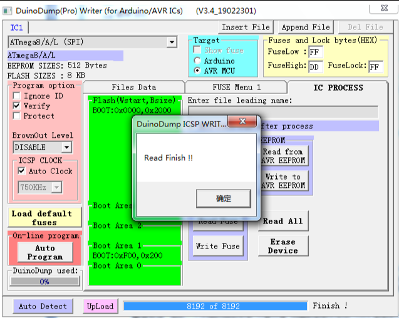The image size is (399, 318).
Task: Click the BOOT:0xF00,0x200 boot entry
Action: click(128, 255)
